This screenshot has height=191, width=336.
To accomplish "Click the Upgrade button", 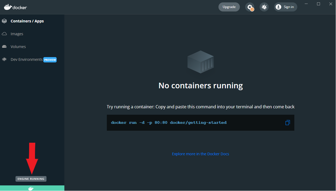I will click(229, 7).
